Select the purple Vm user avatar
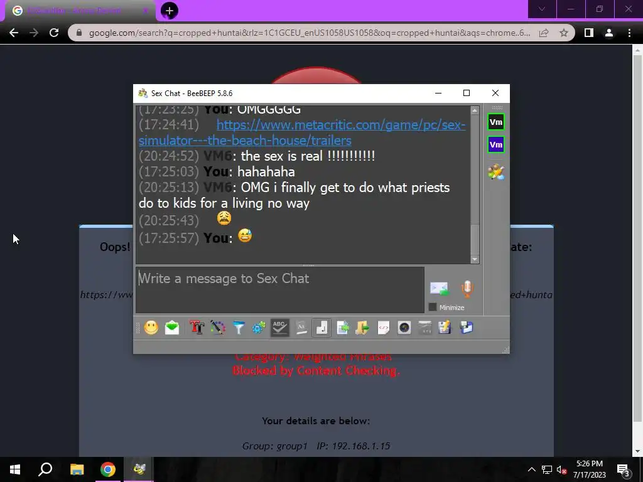Screen dimensions: 643x482 pos(496,145)
